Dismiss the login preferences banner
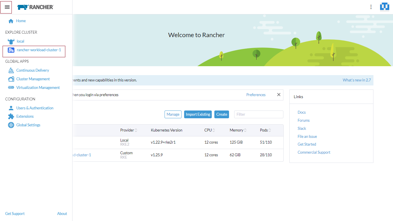Screen dimensions: 393x221 (x=278, y=95)
